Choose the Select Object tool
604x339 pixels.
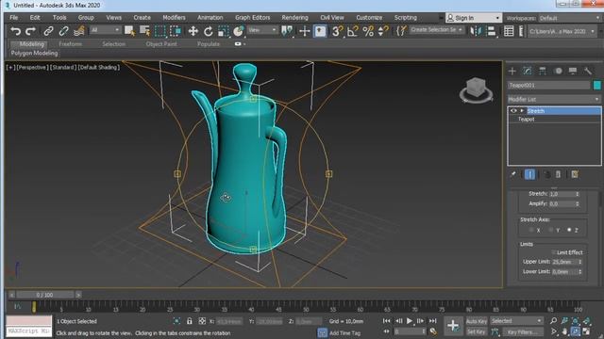129,31
